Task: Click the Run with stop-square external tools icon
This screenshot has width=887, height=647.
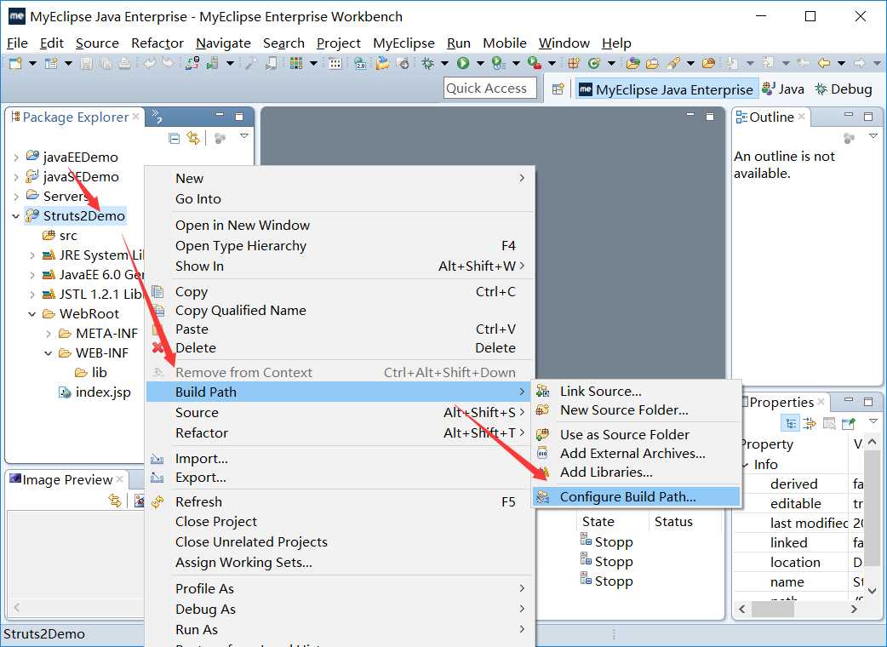Action: [x=535, y=63]
